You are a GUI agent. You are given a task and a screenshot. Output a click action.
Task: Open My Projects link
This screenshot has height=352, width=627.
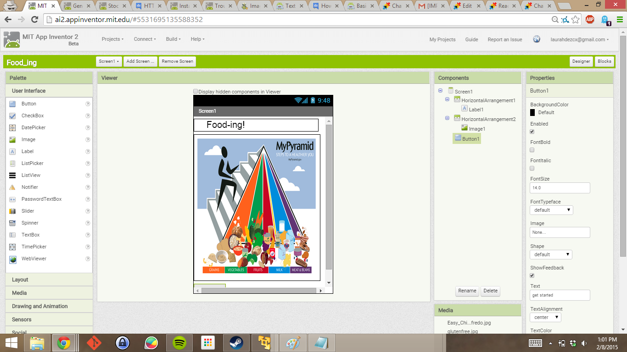pyautogui.click(x=442, y=39)
